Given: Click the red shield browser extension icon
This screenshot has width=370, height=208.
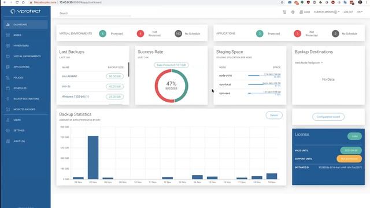Looking at the screenshot, I should pos(308,2).
